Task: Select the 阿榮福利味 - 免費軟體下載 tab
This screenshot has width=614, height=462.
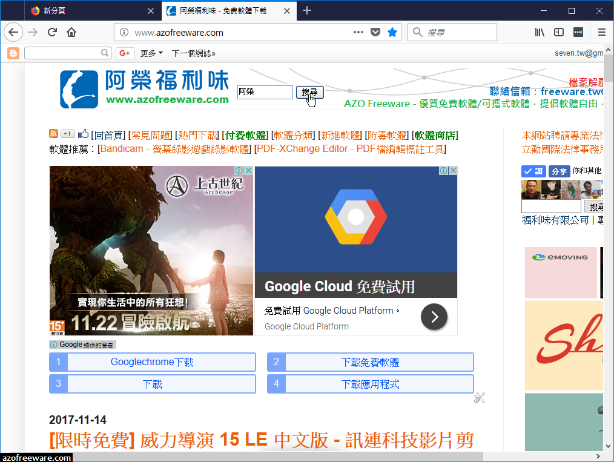Action: tap(229, 10)
